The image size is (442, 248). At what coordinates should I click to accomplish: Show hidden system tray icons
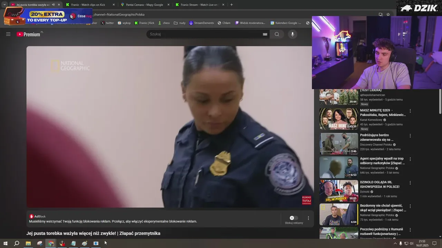(x=395, y=244)
